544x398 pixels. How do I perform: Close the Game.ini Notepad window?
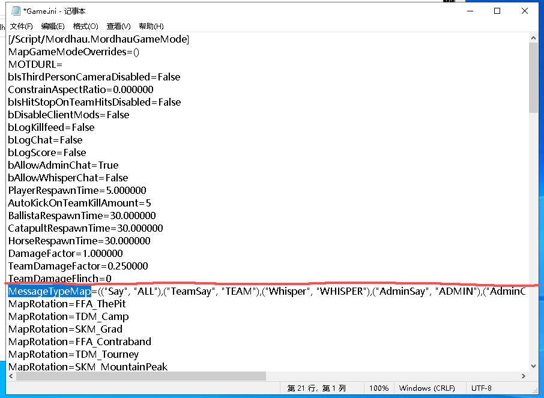(525, 11)
